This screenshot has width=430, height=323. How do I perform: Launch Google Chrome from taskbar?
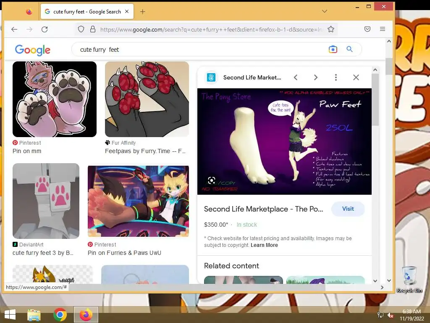point(60,315)
